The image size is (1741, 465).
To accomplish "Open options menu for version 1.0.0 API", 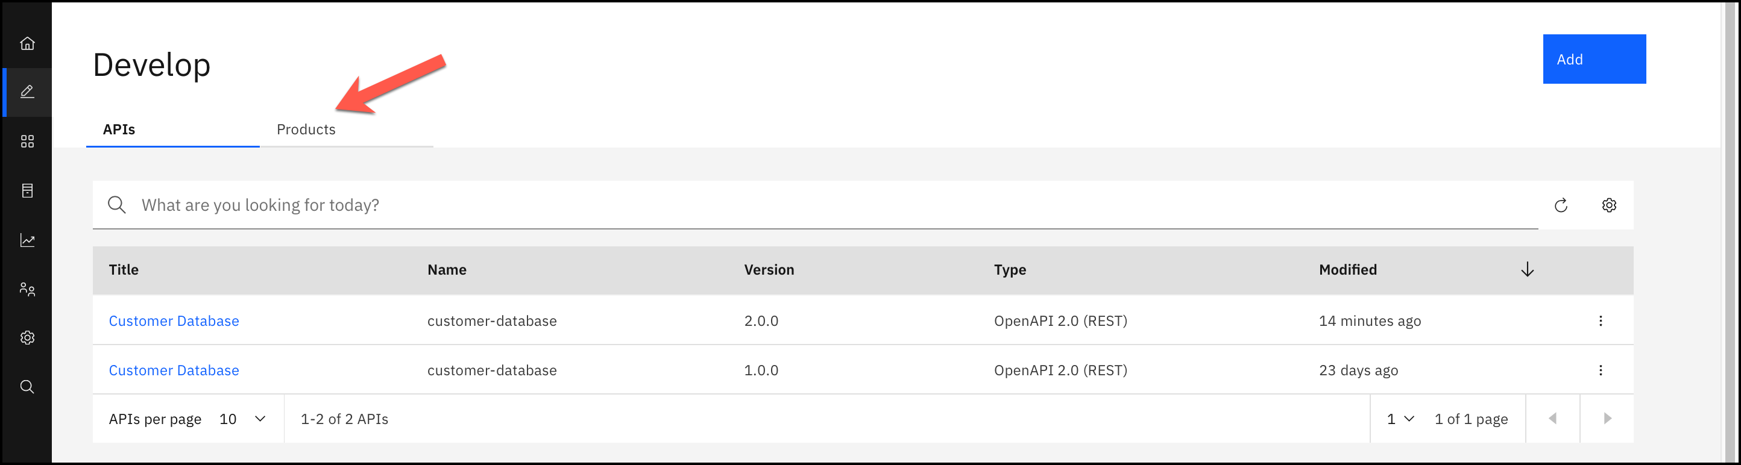I will (1600, 370).
